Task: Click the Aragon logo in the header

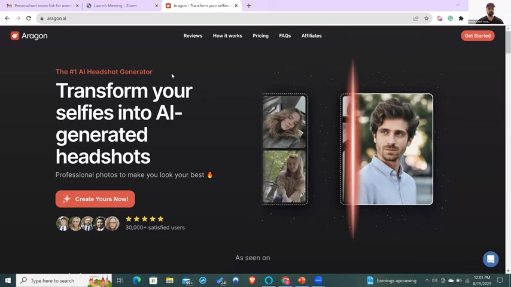Action: tap(29, 36)
